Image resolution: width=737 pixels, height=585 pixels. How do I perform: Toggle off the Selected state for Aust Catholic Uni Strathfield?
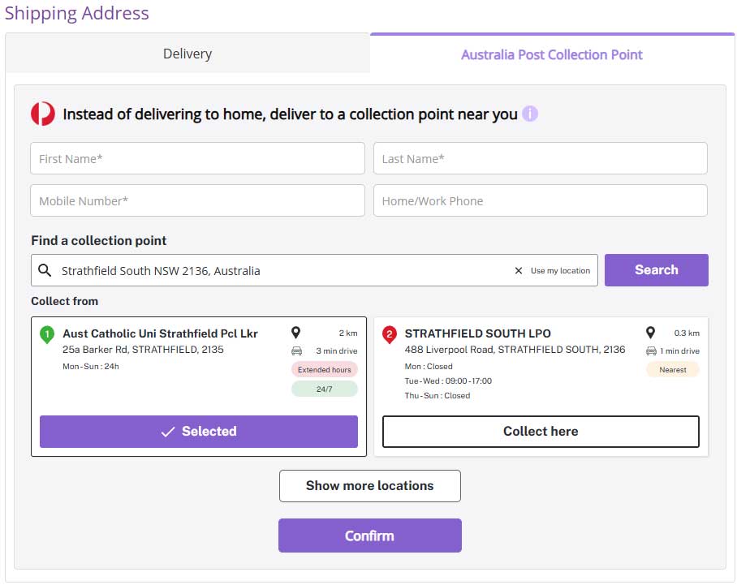tap(198, 432)
